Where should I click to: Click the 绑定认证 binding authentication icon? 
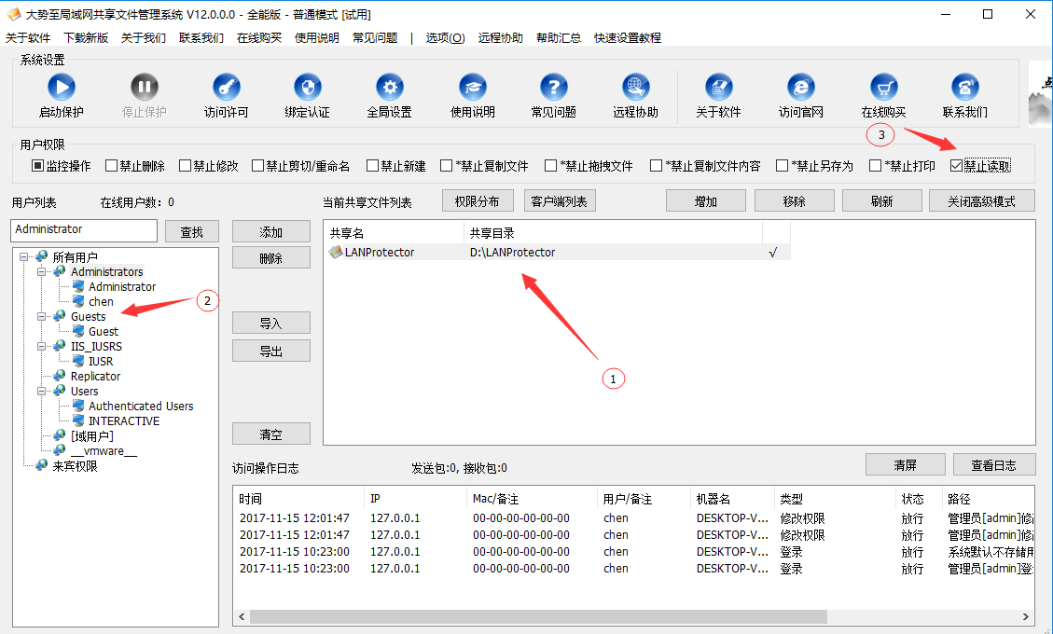(307, 89)
